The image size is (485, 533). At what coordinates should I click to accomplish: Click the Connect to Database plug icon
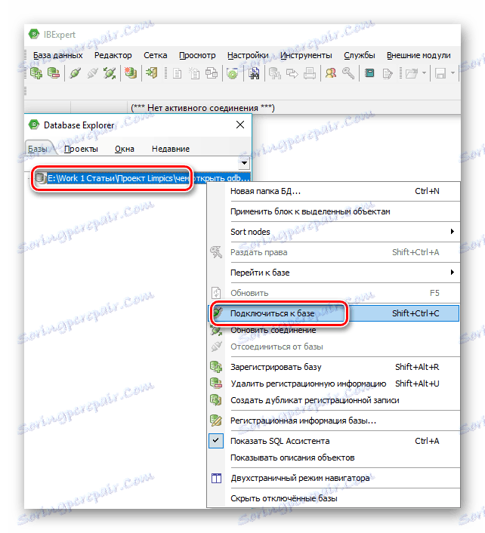coord(75,73)
